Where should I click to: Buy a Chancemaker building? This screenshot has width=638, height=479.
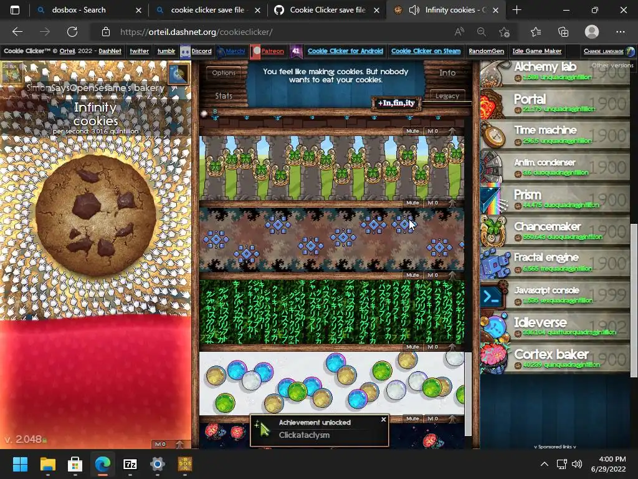pyautogui.click(x=555, y=230)
